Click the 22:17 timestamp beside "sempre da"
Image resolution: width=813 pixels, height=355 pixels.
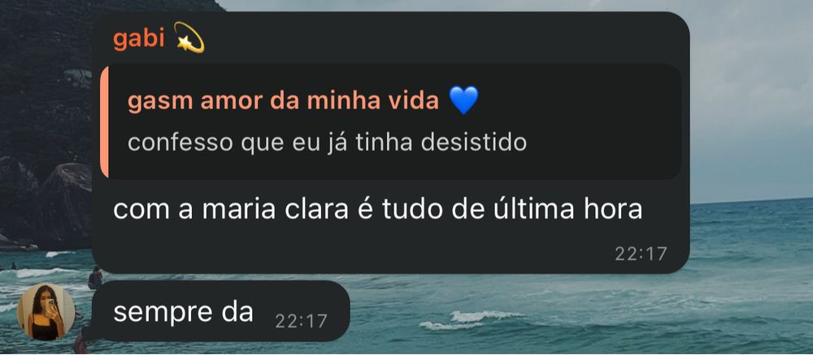tap(301, 322)
